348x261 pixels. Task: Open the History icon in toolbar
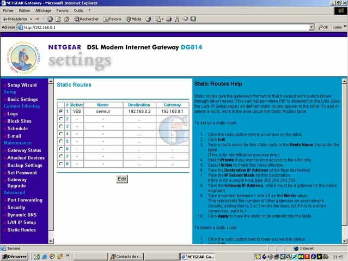[148, 19]
